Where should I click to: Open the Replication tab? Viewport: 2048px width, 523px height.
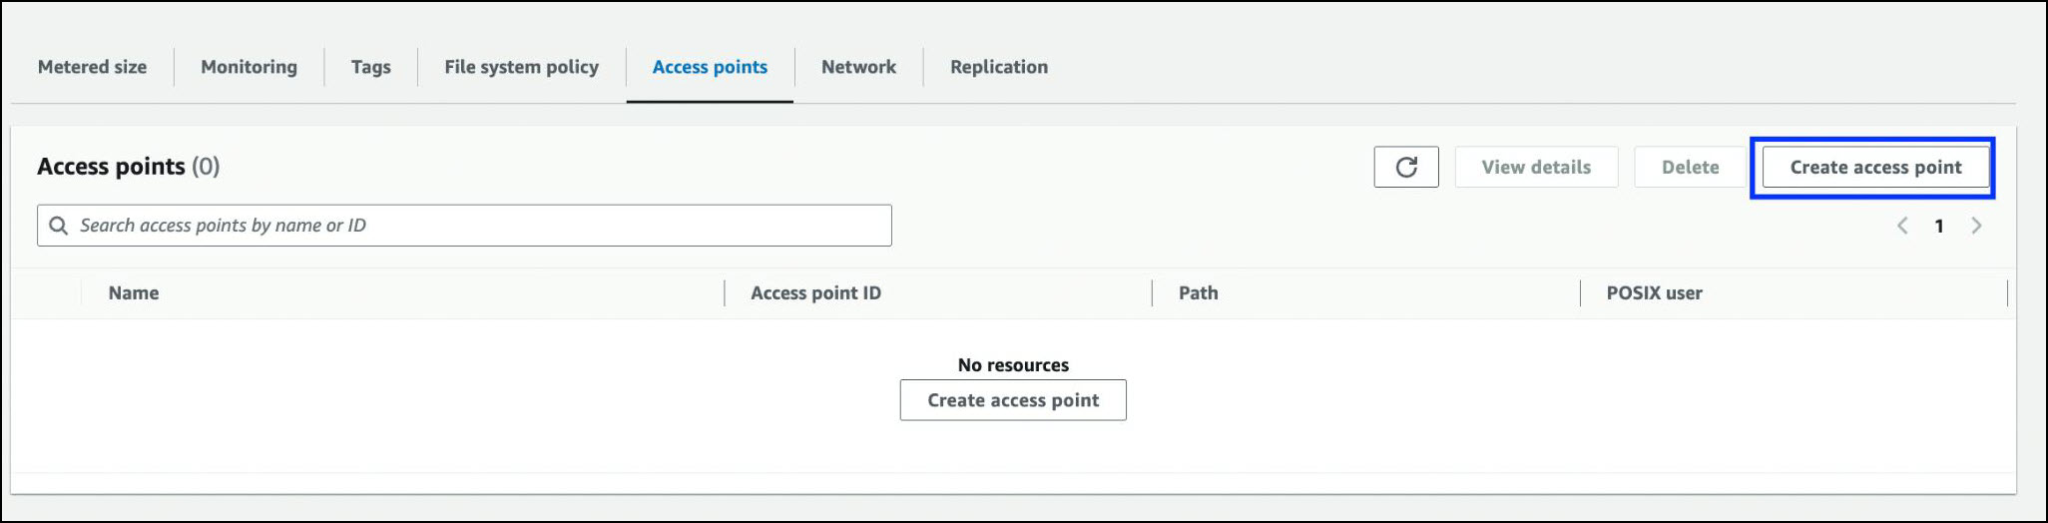998,67
